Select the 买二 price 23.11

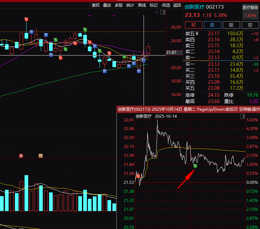(x=214, y=70)
